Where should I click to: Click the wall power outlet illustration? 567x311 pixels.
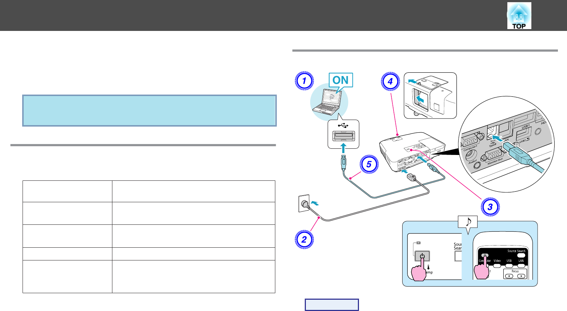[x=304, y=203]
